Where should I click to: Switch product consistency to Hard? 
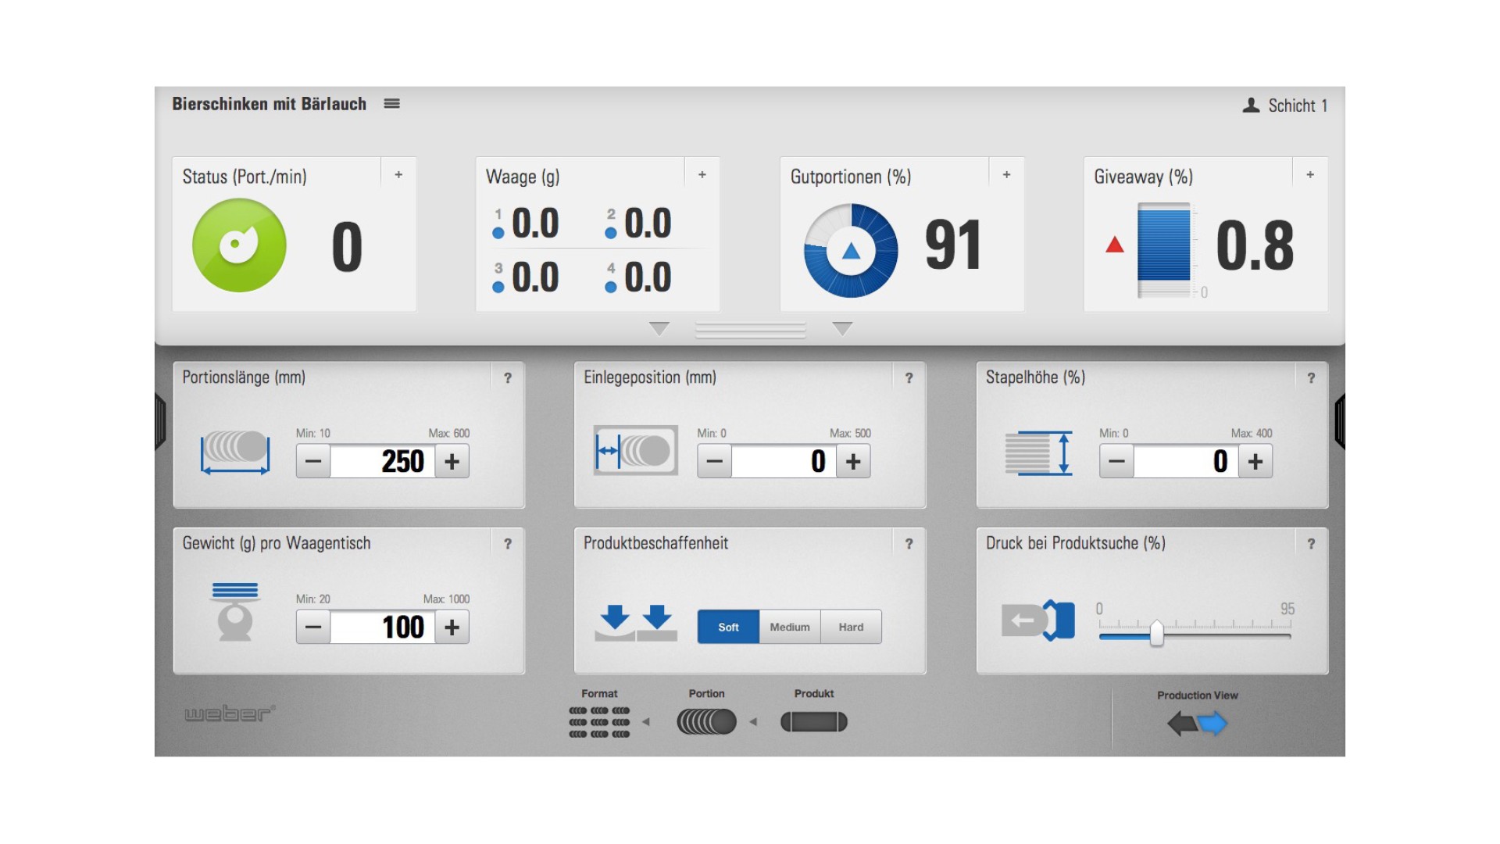(x=850, y=626)
